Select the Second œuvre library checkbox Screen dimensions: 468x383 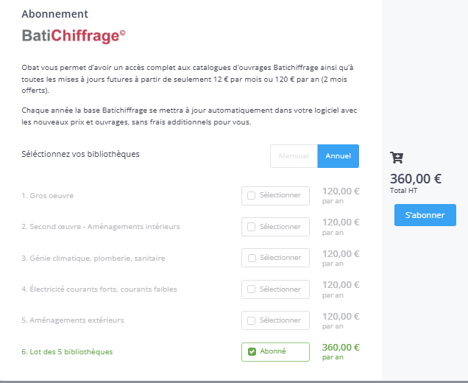(252, 227)
